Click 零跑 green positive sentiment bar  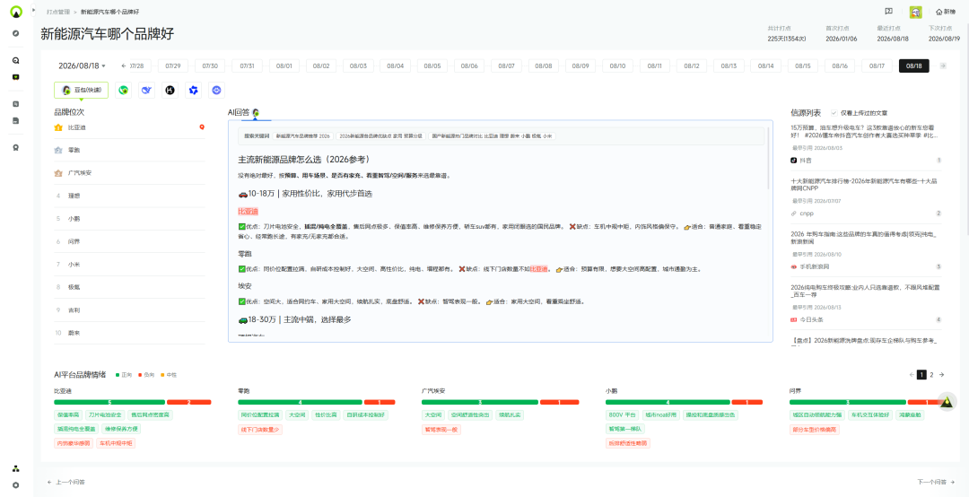(x=301, y=402)
